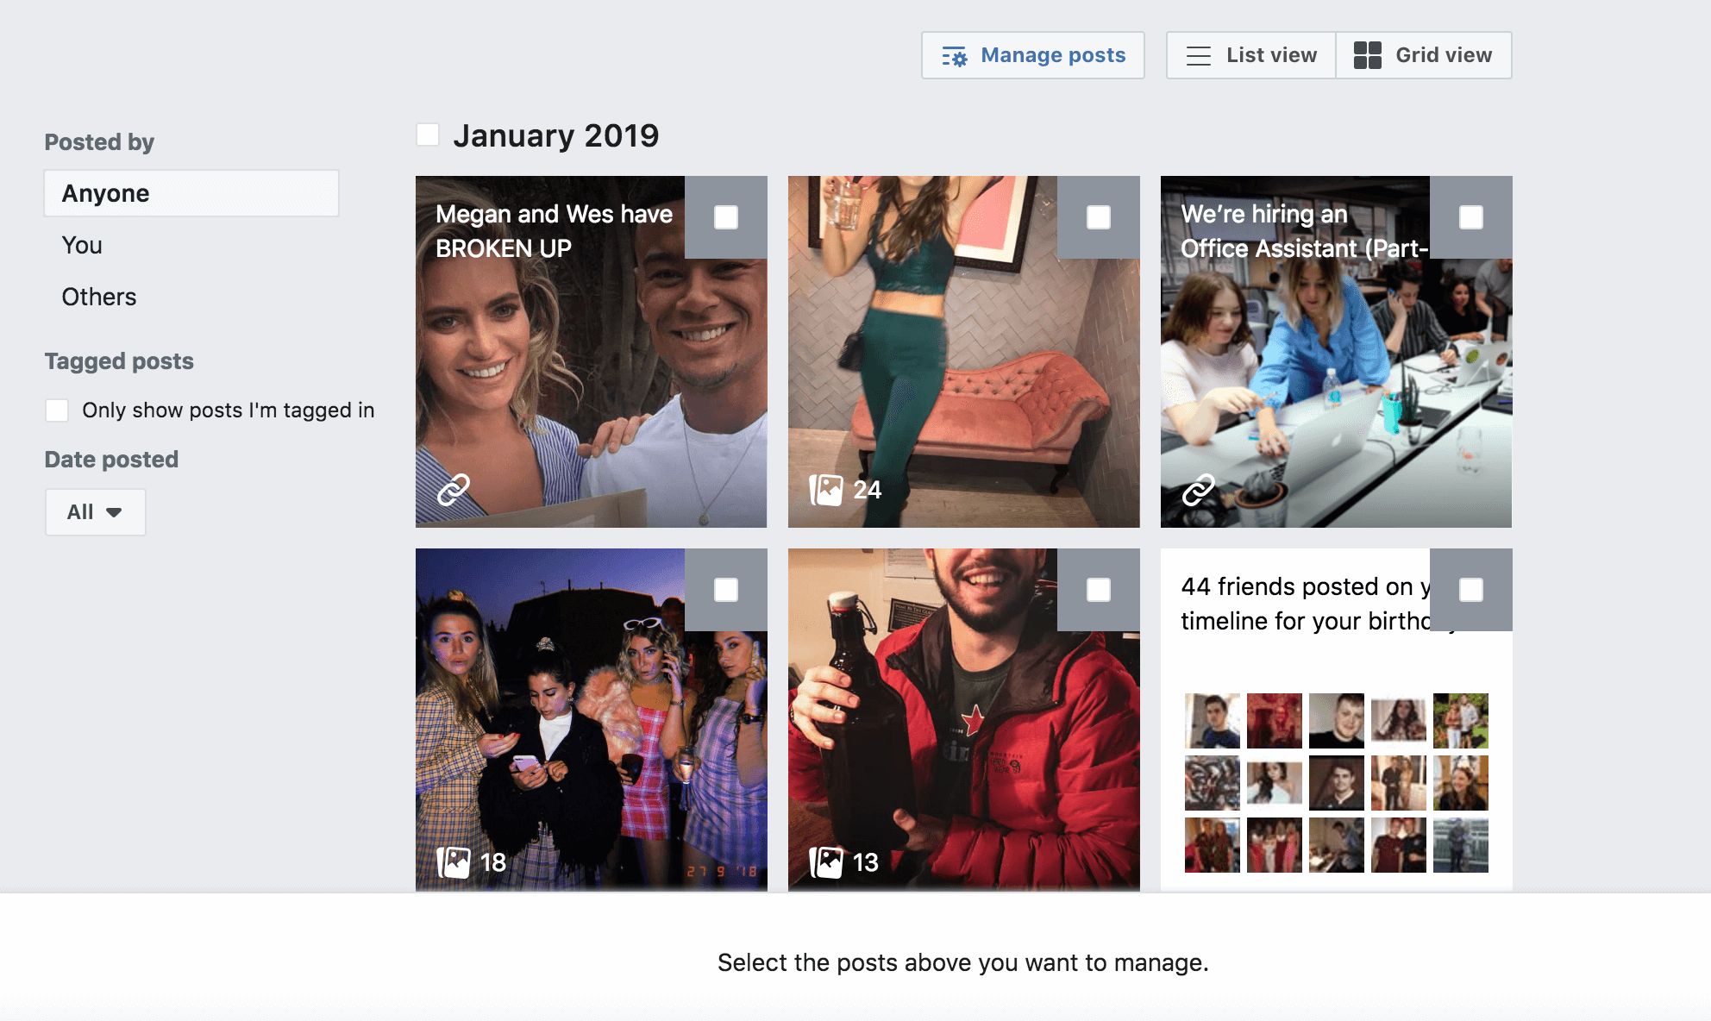1711x1021 pixels.
Task: Check the Megan and Wes post checkbox
Action: (x=726, y=217)
